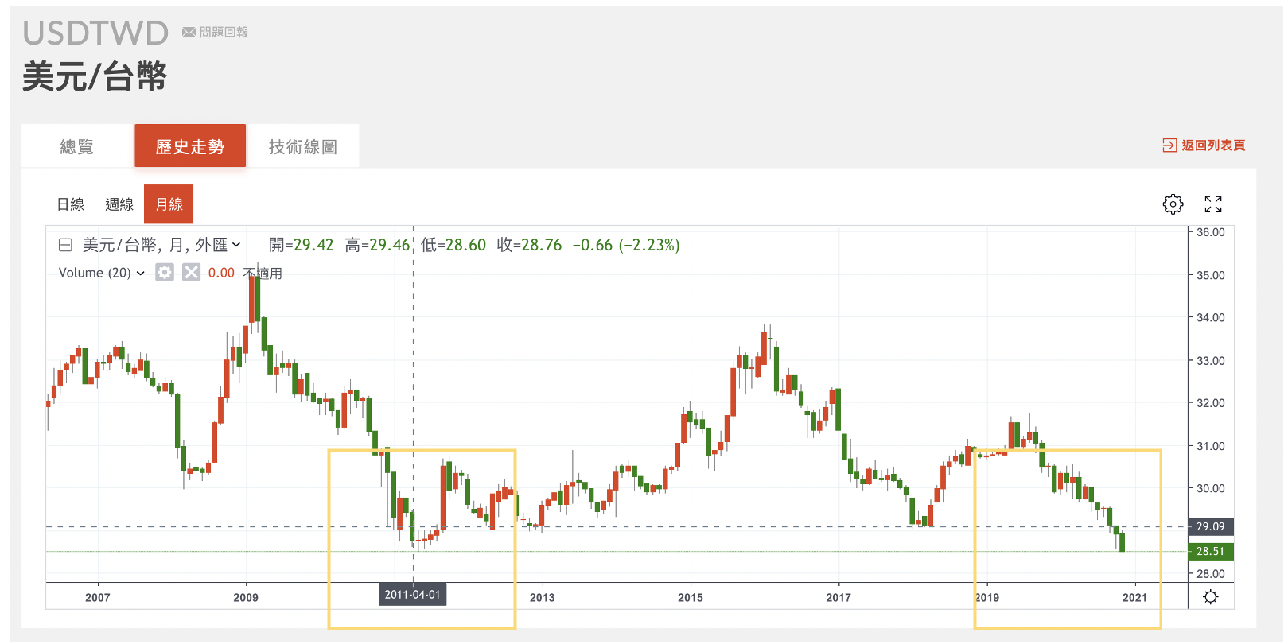Click the 28.51 current price label
This screenshot has width=1284, height=644.
[x=1210, y=551]
